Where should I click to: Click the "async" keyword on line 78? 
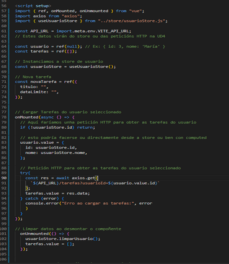[47, 117]
